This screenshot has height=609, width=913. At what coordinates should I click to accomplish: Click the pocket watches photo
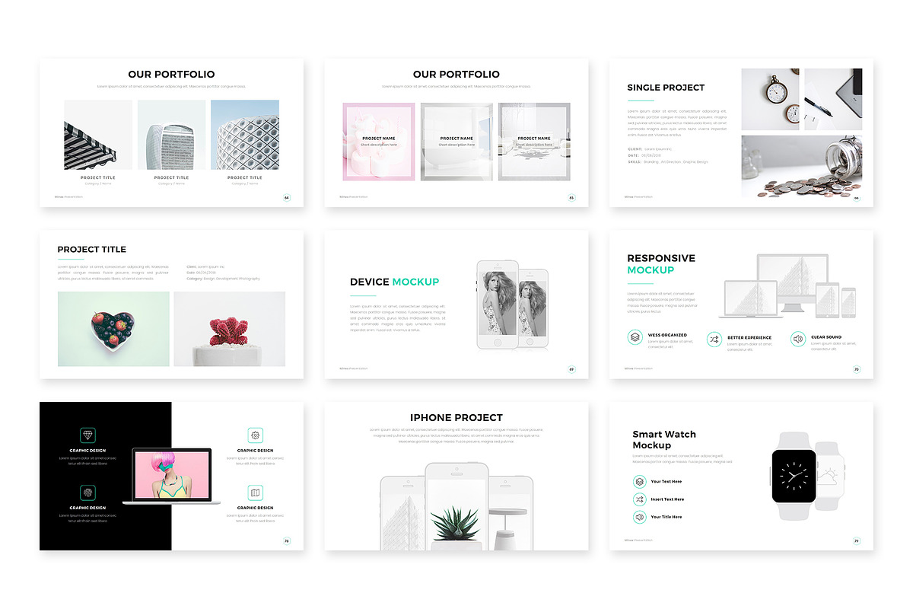pos(770,99)
